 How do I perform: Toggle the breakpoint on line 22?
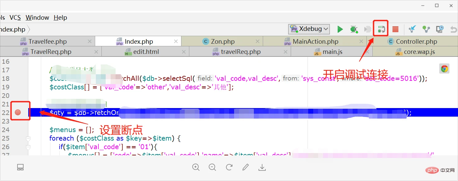pos(18,112)
